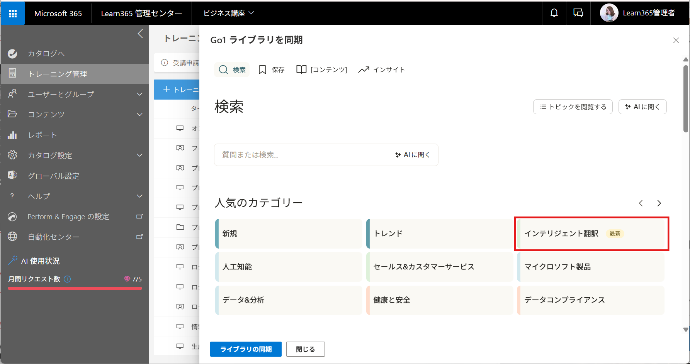Image resolution: width=690 pixels, height=364 pixels.
Task: Open トレーニング管理 in sidebar
Action: 75,74
